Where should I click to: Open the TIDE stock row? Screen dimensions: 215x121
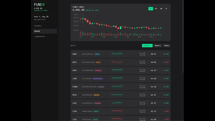(x=120, y=119)
